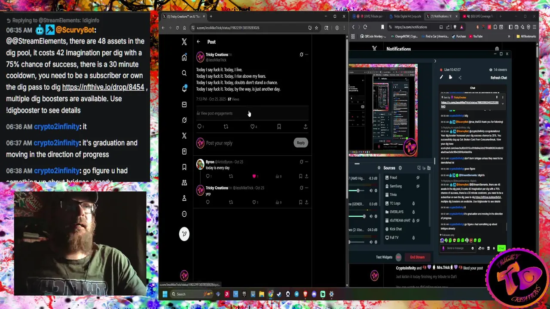Open Home in the X sidebar

coord(184,58)
